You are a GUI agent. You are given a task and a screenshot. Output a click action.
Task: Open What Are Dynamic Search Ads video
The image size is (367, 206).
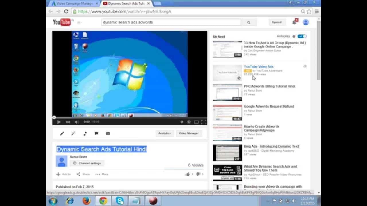tap(270, 168)
